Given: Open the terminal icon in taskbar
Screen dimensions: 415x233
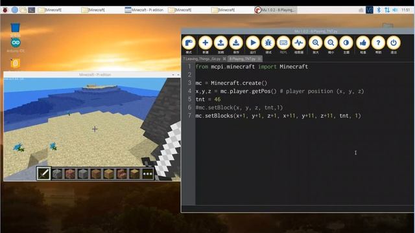Looking at the screenshot, I should [x=32, y=10].
